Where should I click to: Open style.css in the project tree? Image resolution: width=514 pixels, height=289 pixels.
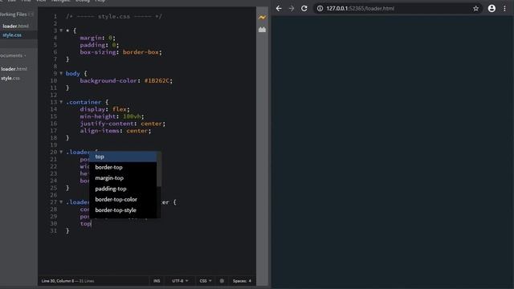(10, 79)
